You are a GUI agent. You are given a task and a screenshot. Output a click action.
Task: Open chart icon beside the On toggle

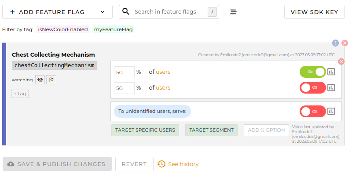[331, 72]
